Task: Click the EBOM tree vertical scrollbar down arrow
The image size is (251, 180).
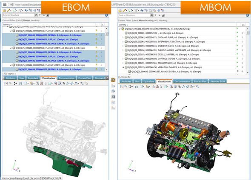Action: (107, 69)
